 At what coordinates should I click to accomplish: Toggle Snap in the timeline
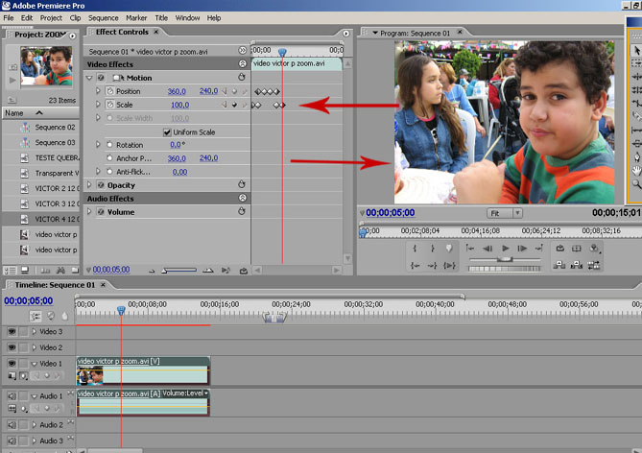tap(36, 316)
